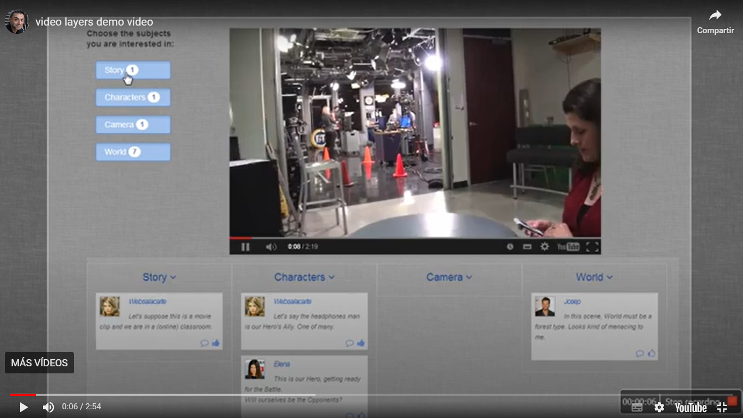Click the 0:06 / 2:54 time display

point(82,407)
